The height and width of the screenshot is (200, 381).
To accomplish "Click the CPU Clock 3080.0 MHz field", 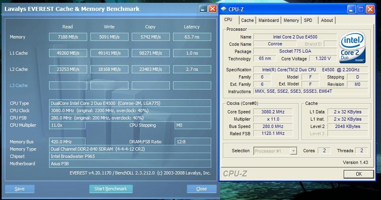I will 130,111.
